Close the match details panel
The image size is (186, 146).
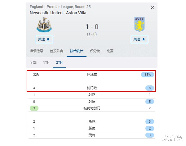[x=152, y=7]
